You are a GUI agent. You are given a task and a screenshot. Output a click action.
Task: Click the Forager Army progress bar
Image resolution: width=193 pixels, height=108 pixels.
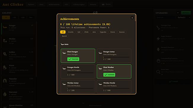coord(116,57)
